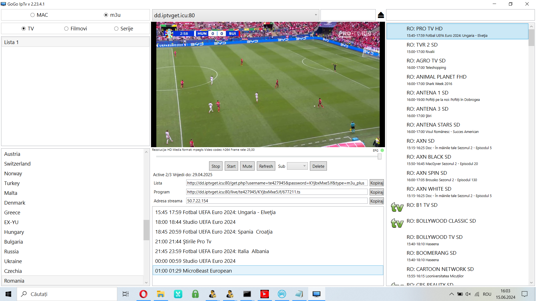The image size is (536, 301).
Task: Open the first spy-with-lock app in taskbar
Action: coord(212,294)
